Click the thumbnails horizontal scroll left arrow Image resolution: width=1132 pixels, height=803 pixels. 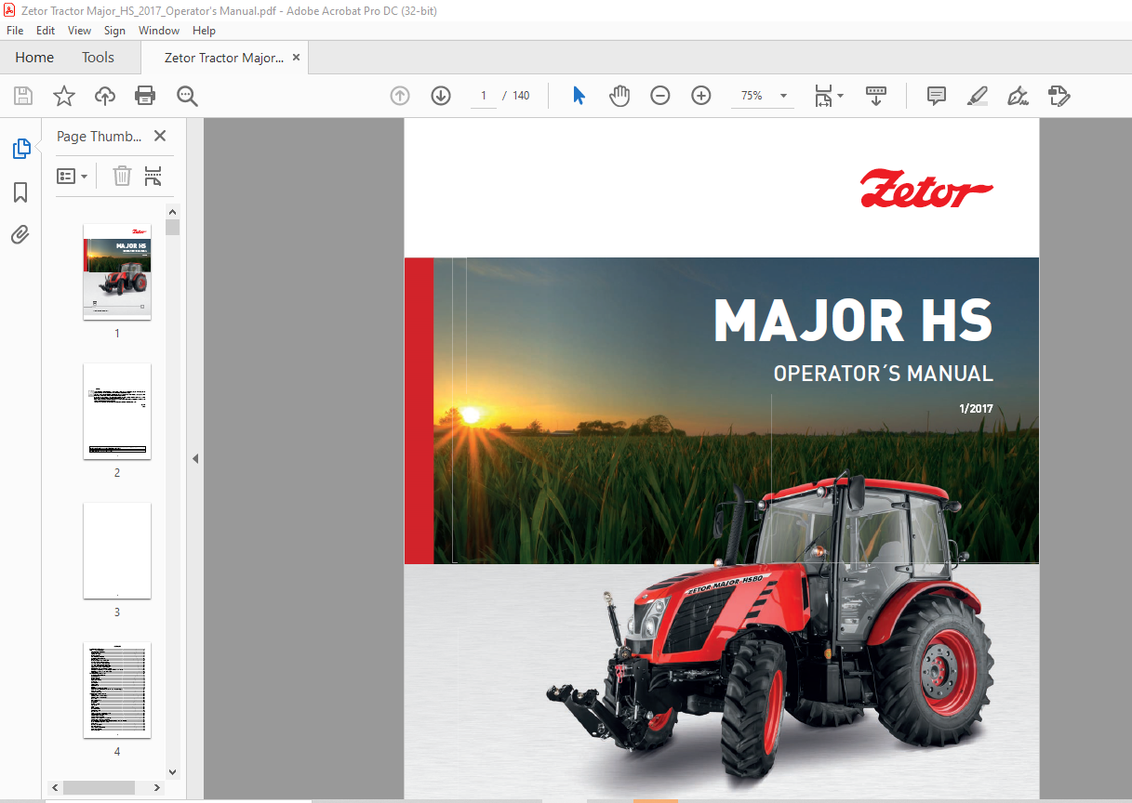tap(56, 787)
